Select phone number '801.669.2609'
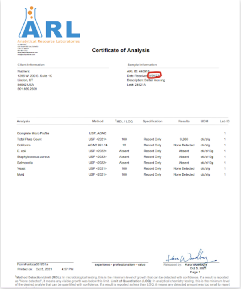Screen dimensions: 241x289 27,89
